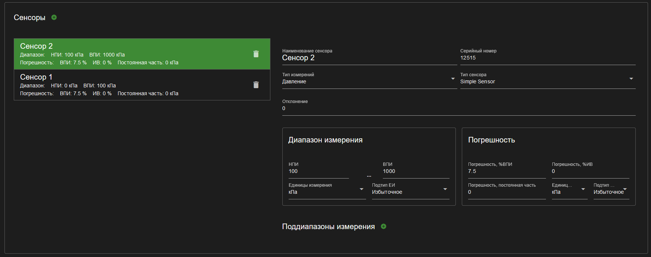Add a measurement subrange with the plus icon
651x257 pixels.
384,227
